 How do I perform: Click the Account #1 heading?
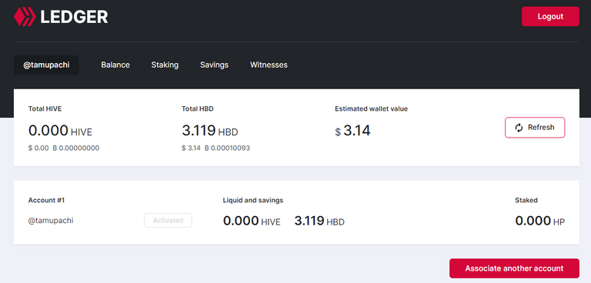click(46, 201)
